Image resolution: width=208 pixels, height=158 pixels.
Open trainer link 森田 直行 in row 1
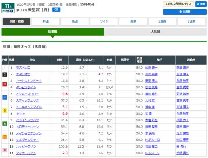(x=183, y=68)
